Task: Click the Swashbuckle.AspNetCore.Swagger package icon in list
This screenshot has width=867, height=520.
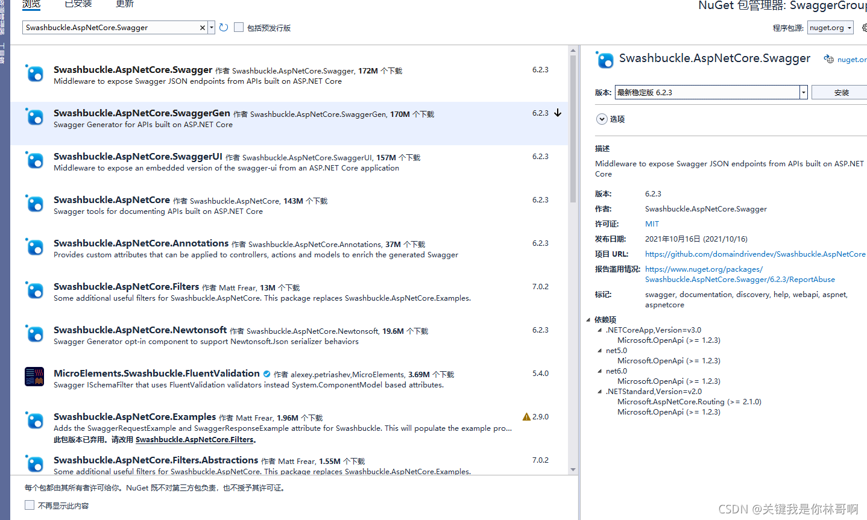Action: [34, 74]
